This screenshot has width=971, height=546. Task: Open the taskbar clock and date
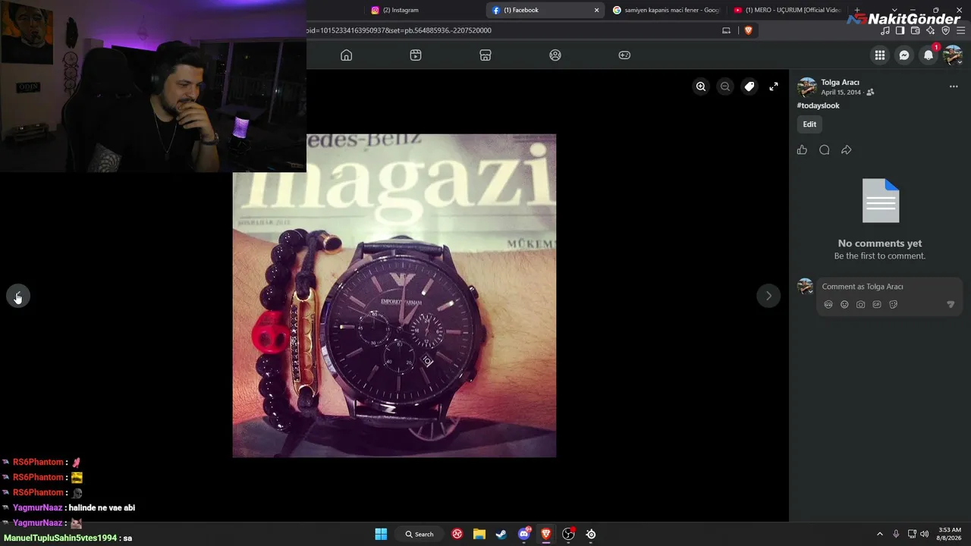tap(950, 534)
